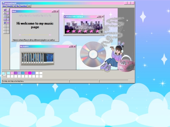Screen dimensions: 170x127
Task: Select the pink apple icon in toolbox
Action: (8, 13)
